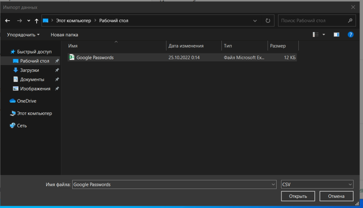Screen dimensions: 363x208
Task: Click the search magnifier icon
Action: pos(350,21)
